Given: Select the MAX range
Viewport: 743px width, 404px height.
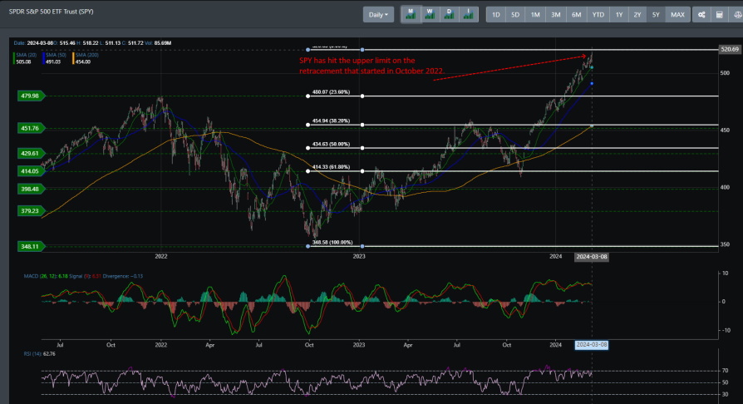Looking at the screenshot, I should pyautogui.click(x=677, y=15).
